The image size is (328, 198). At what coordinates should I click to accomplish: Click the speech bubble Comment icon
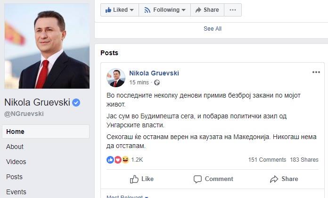(x=198, y=179)
